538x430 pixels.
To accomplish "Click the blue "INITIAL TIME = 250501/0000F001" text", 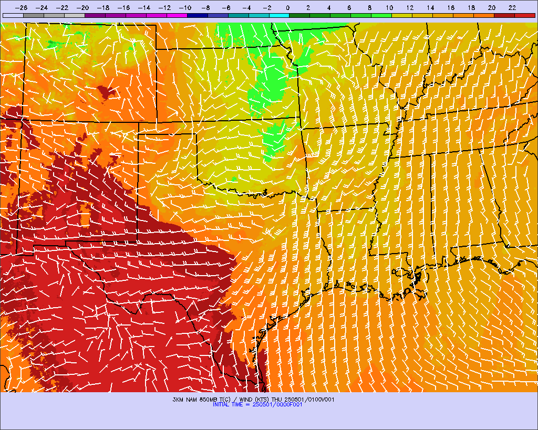I will pos(257,405).
